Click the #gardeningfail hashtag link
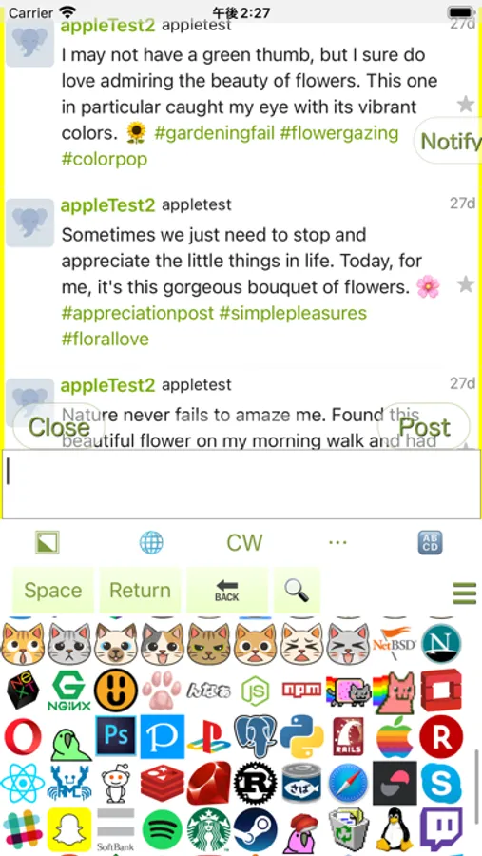The height and width of the screenshot is (856, 482). coord(215,133)
